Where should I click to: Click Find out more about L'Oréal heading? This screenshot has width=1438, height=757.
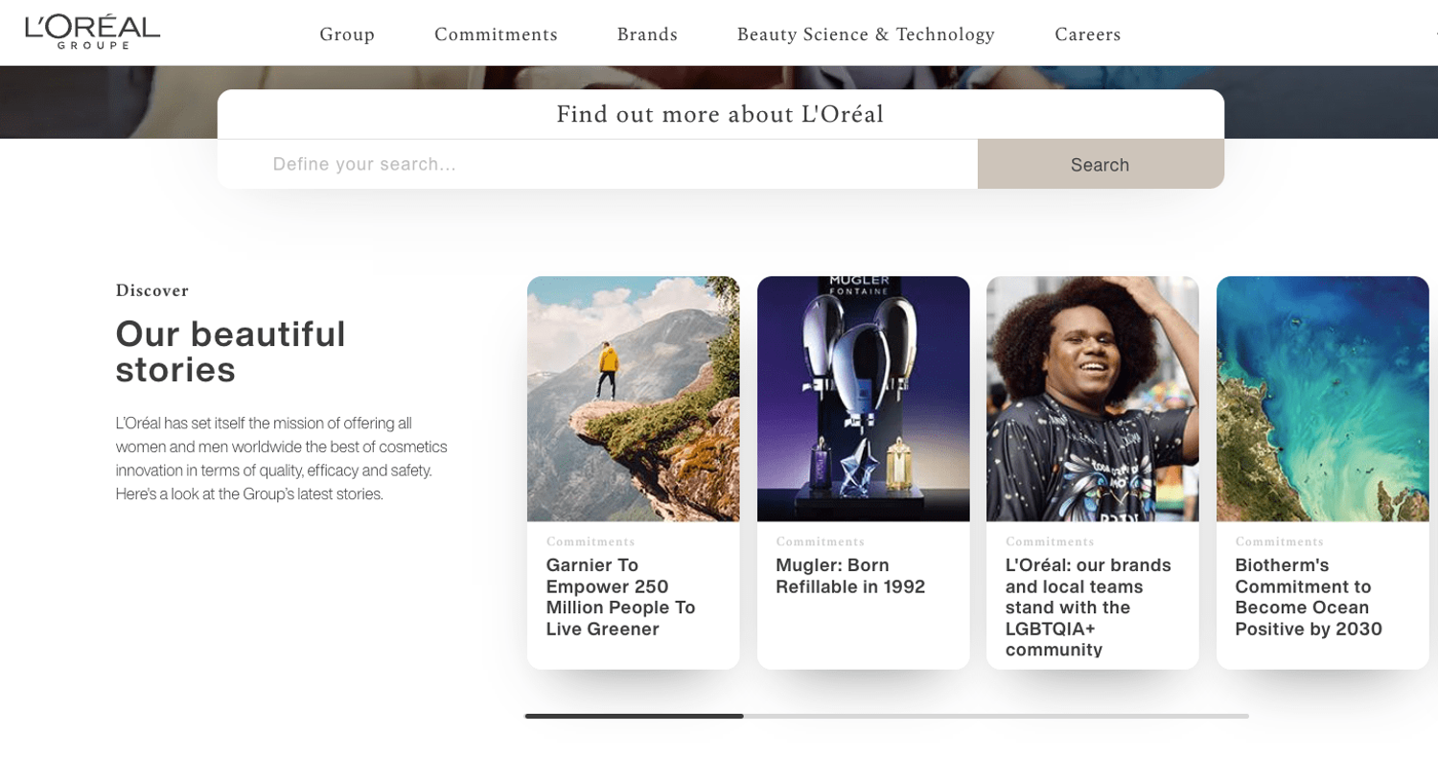(x=720, y=114)
